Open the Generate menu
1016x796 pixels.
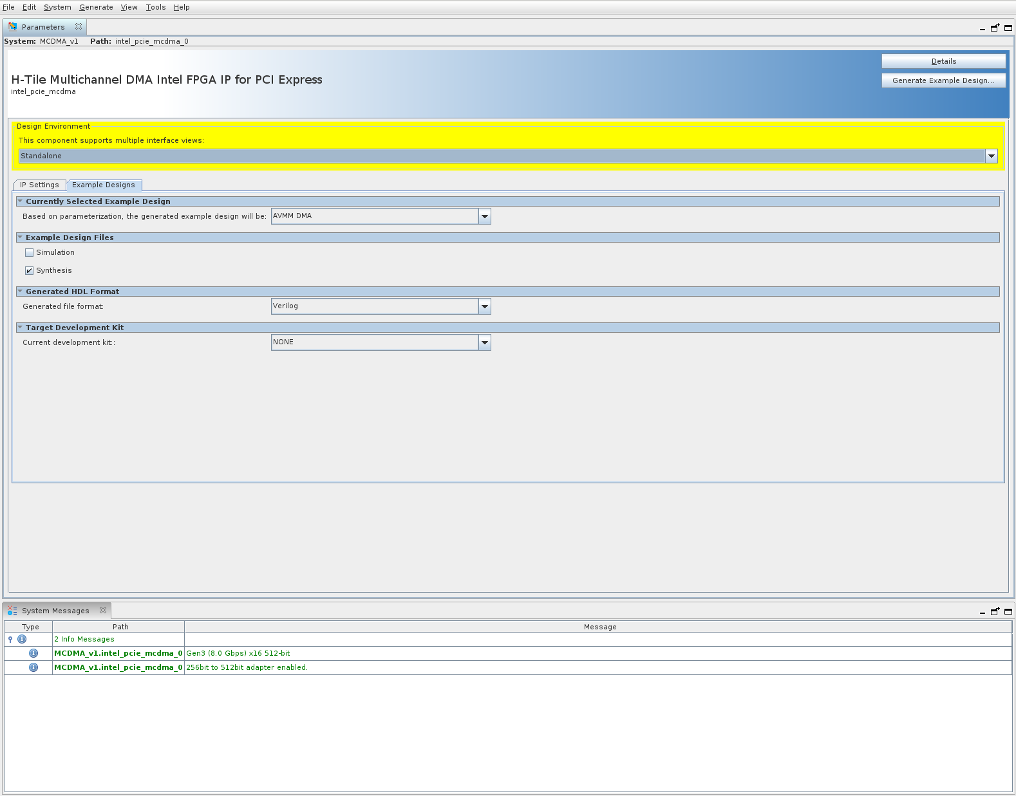click(x=96, y=7)
